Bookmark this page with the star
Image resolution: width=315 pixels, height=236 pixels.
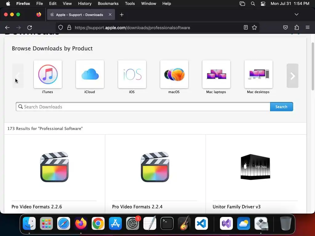point(254,28)
